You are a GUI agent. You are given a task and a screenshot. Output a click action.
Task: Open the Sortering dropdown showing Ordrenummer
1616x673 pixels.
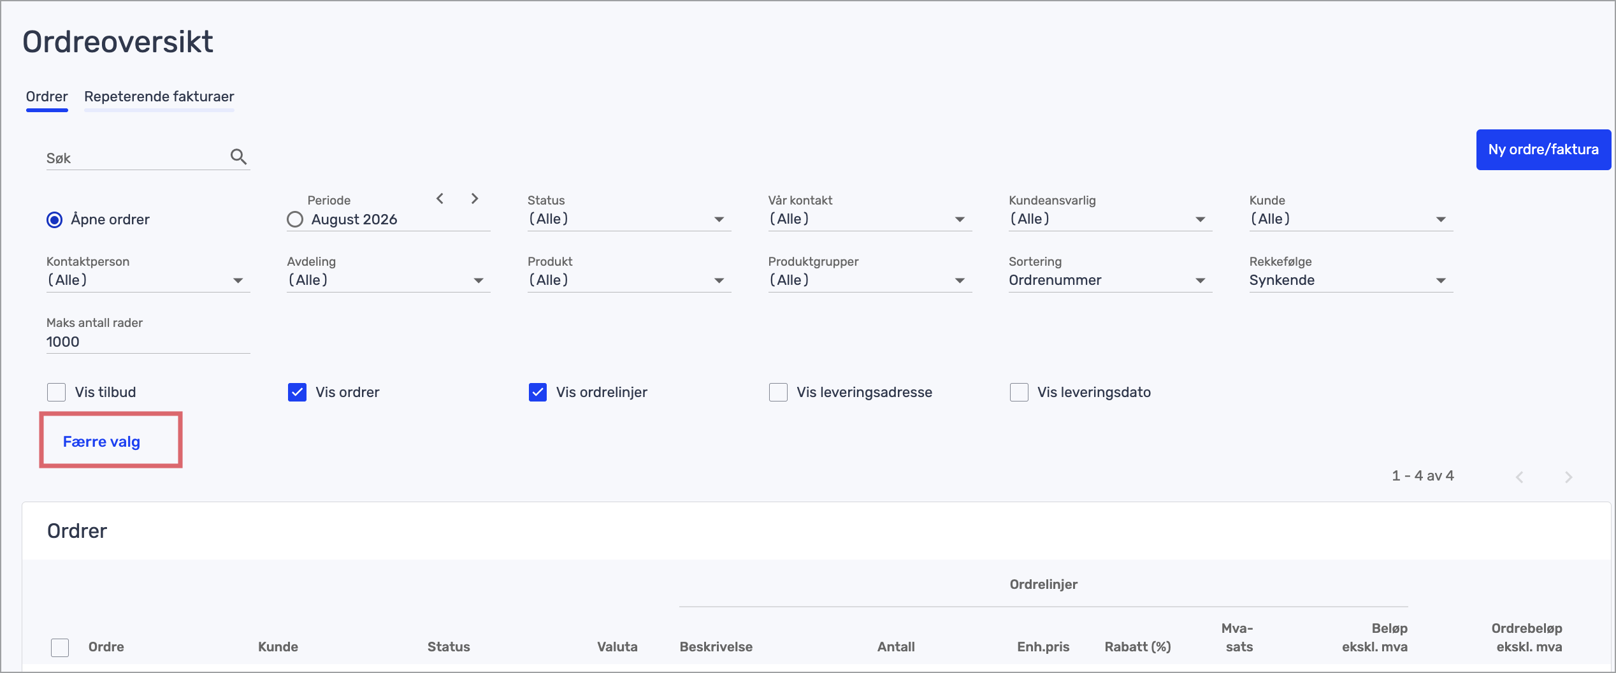(x=1110, y=280)
